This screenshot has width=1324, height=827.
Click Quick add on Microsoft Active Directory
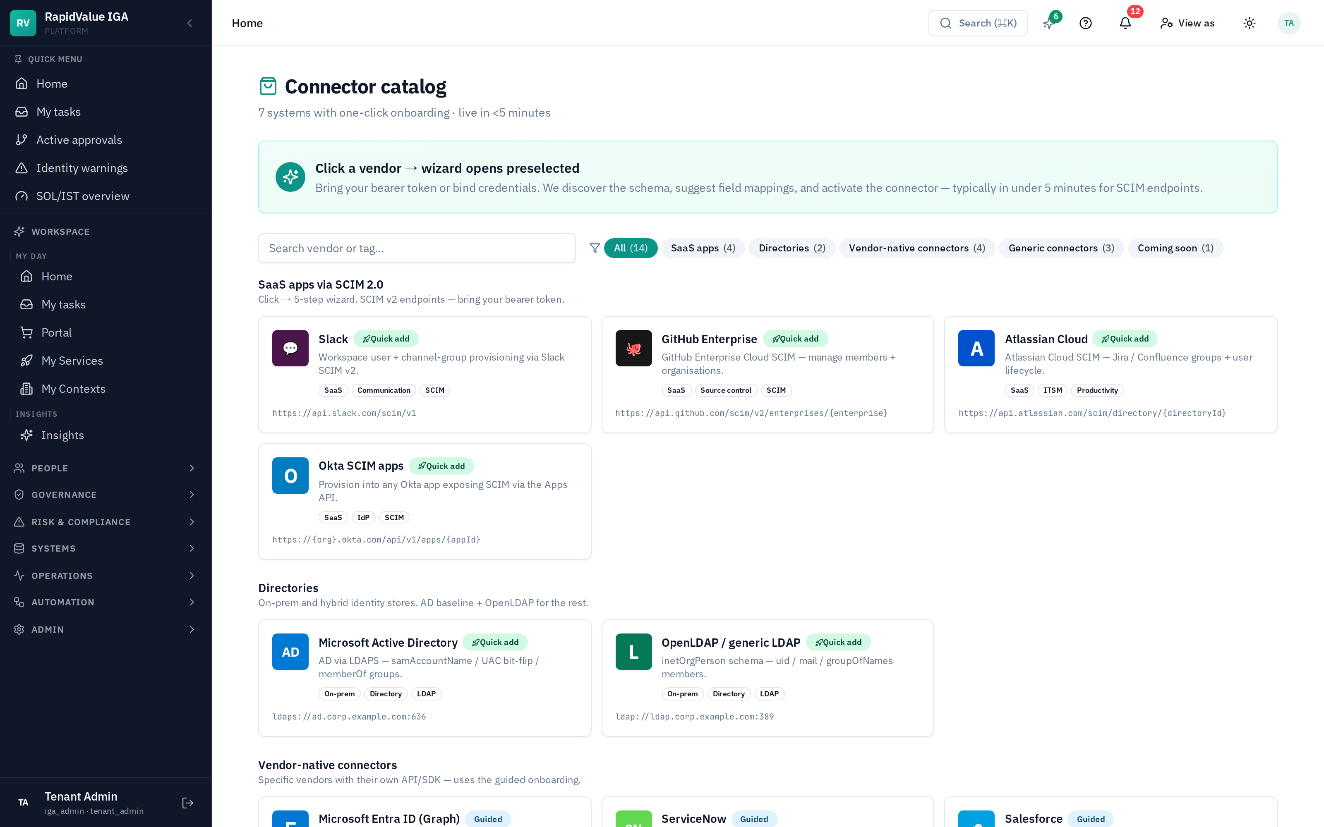[x=495, y=642]
